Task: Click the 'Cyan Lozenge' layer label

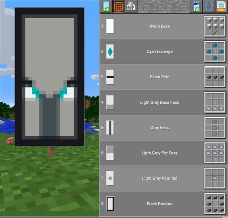Action: tap(160, 52)
